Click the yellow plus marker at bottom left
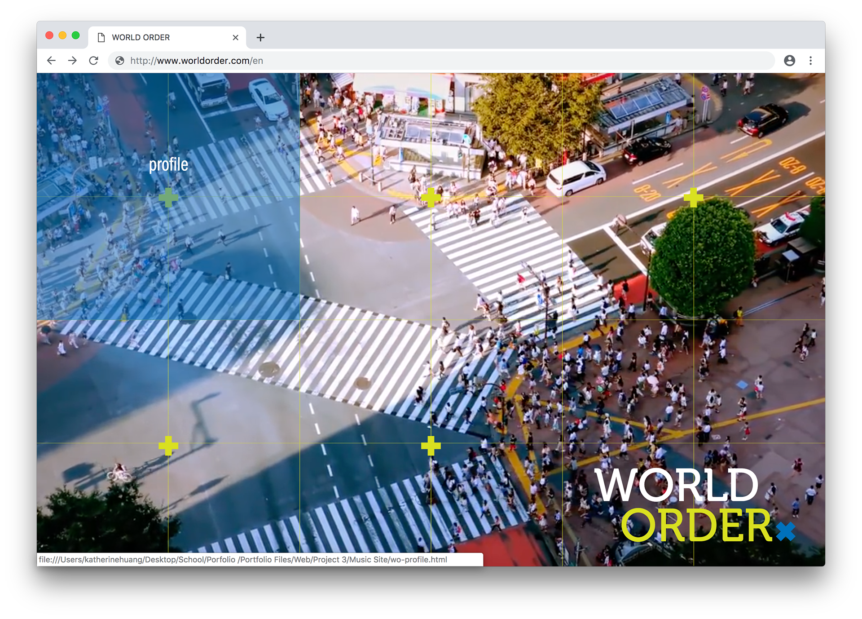This screenshot has width=862, height=619. pyautogui.click(x=168, y=446)
